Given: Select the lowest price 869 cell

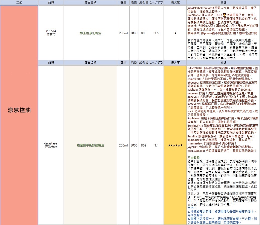Looking at the screenshot, I should point(144,145).
